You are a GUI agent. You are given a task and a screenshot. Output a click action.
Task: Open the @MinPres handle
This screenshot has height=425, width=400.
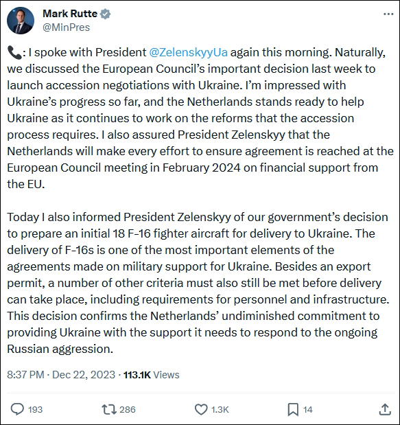pyautogui.click(x=67, y=27)
